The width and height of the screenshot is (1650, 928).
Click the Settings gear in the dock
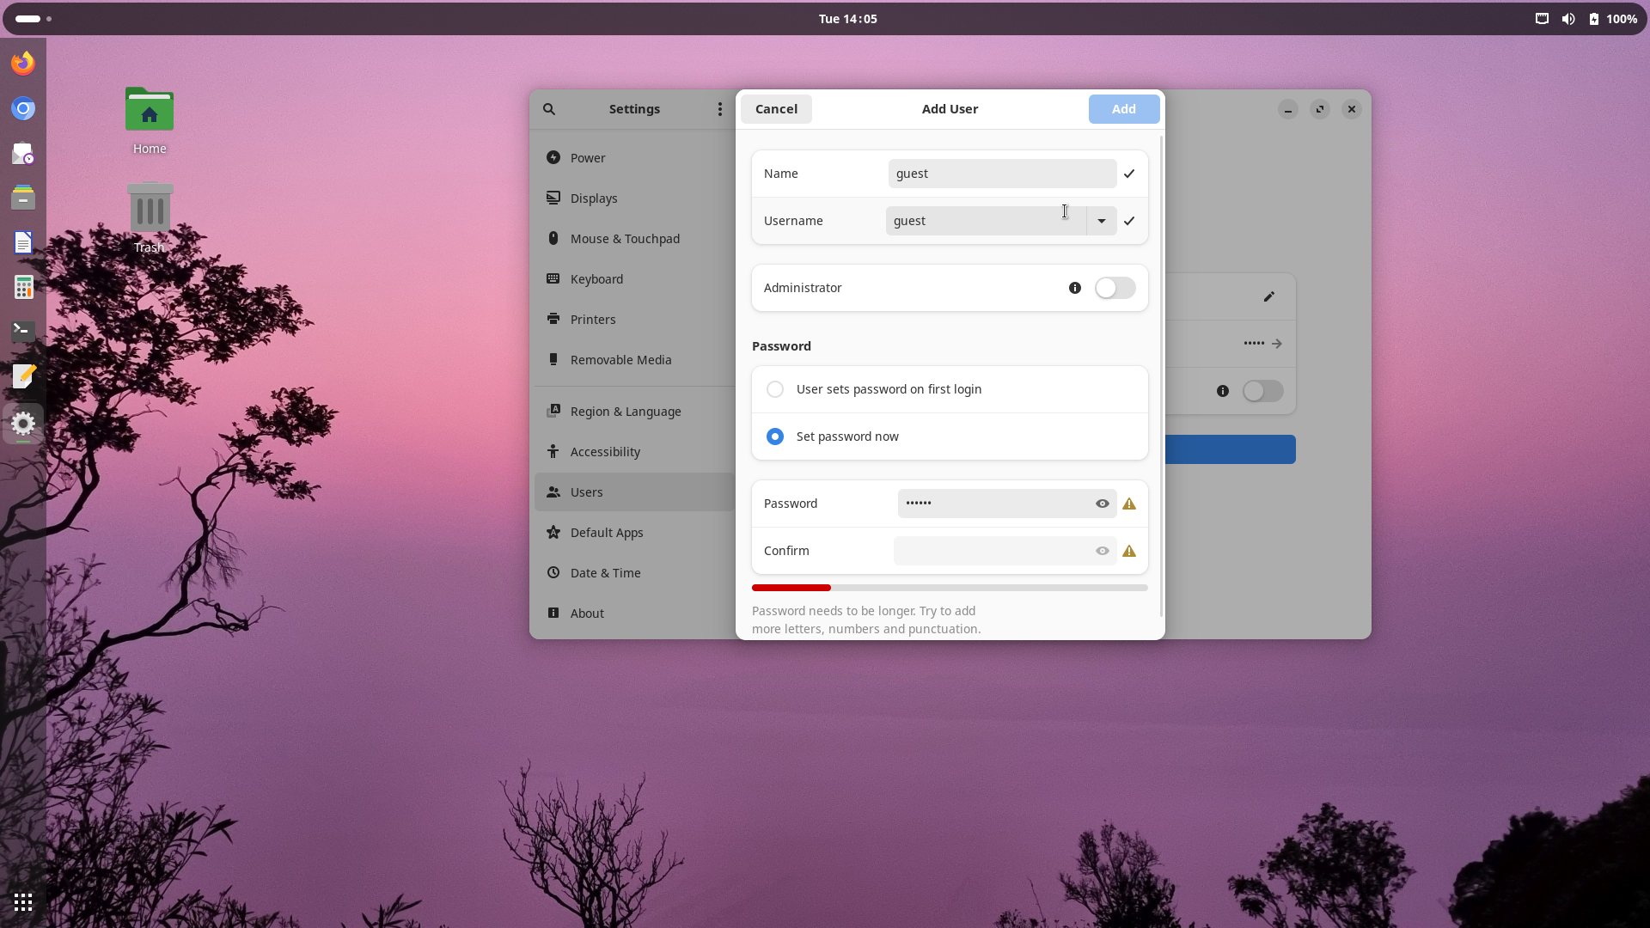click(23, 423)
